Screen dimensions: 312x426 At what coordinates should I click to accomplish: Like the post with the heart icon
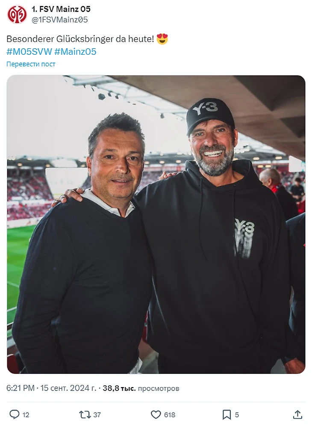(156, 414)
